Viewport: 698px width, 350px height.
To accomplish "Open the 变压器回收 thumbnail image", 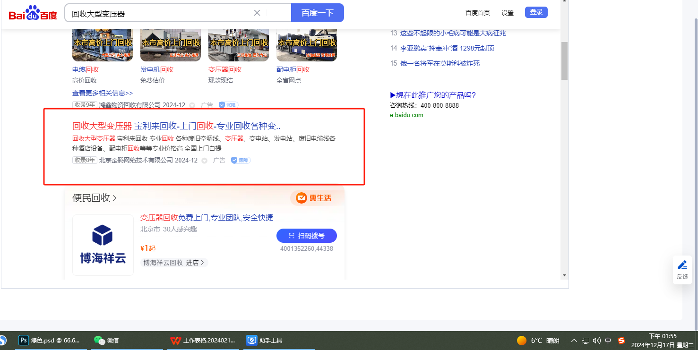I will click(x=239, y=45).
